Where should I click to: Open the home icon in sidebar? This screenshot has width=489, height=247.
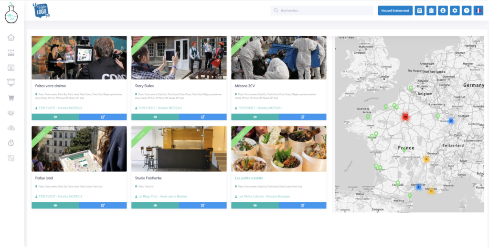click(x=11, y=38)
